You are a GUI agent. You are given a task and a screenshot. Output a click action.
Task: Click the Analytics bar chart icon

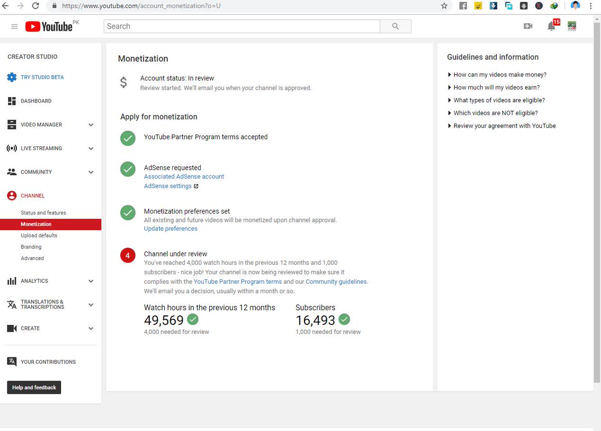click(x=12, y=281)
